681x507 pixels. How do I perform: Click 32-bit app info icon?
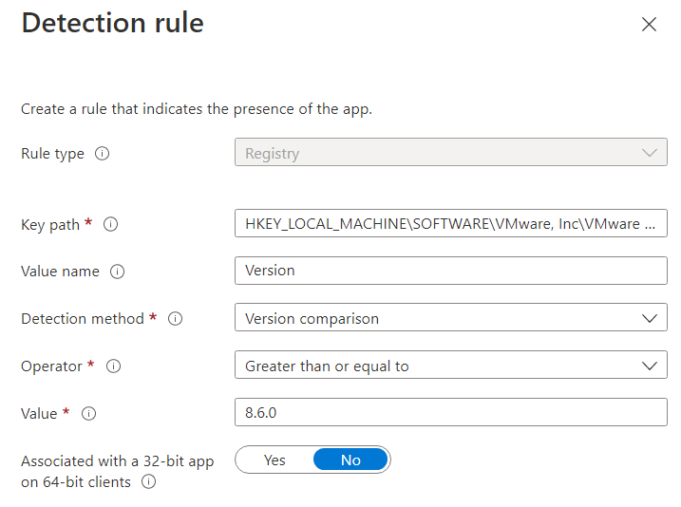[x=148, y=482]
